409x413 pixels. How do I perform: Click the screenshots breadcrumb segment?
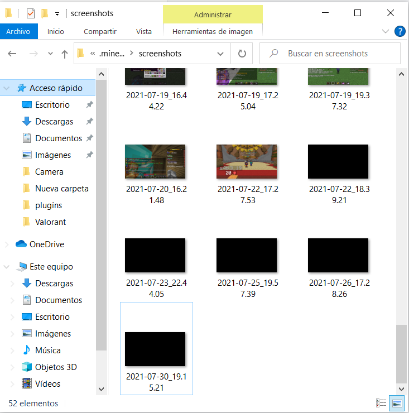pos(160,54)
